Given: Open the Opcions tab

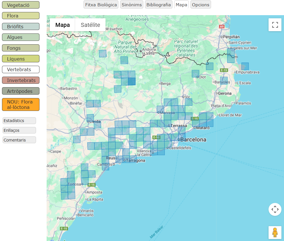Looking at the screenshot, I should click(200, 4).
